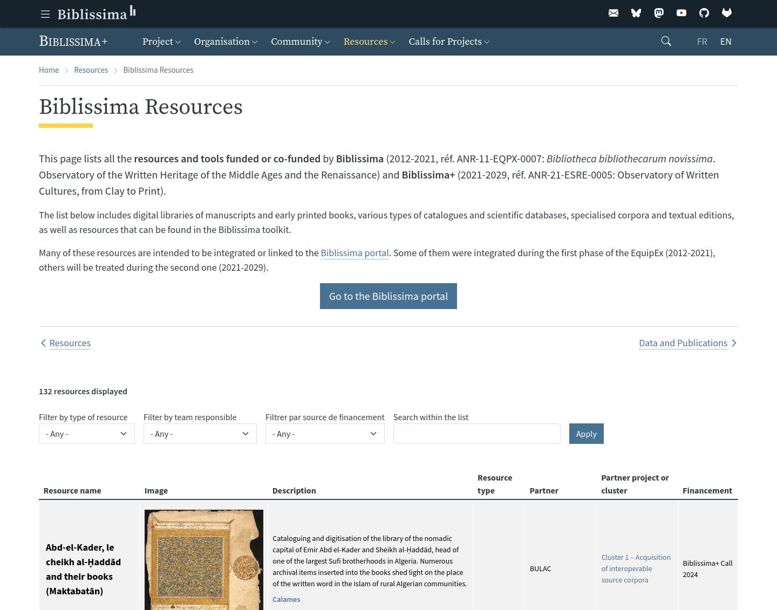Viewport: 777px width, 610px height.
Task: Open the GitLab fox icon
Action: [x=727, y=13]
